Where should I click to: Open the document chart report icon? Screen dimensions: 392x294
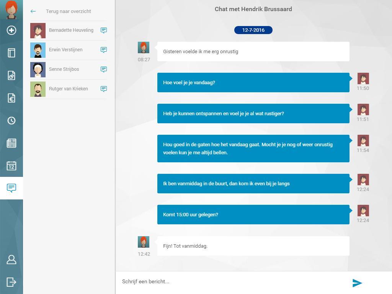click(11, 75)
